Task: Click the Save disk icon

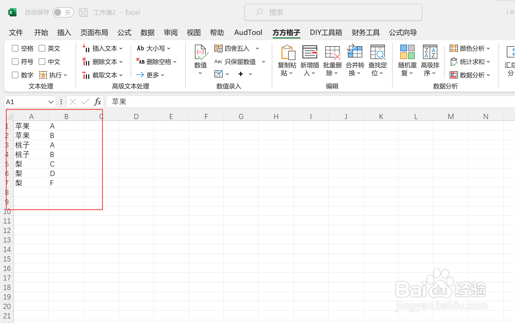Action: [x=83, y=12]
